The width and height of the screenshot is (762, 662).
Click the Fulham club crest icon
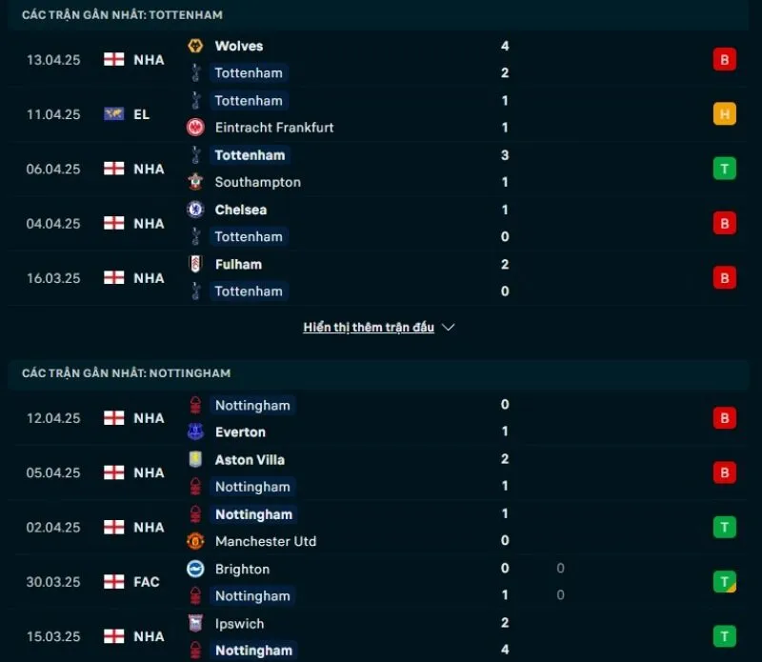pyautogui.click(x=196, y=264)
